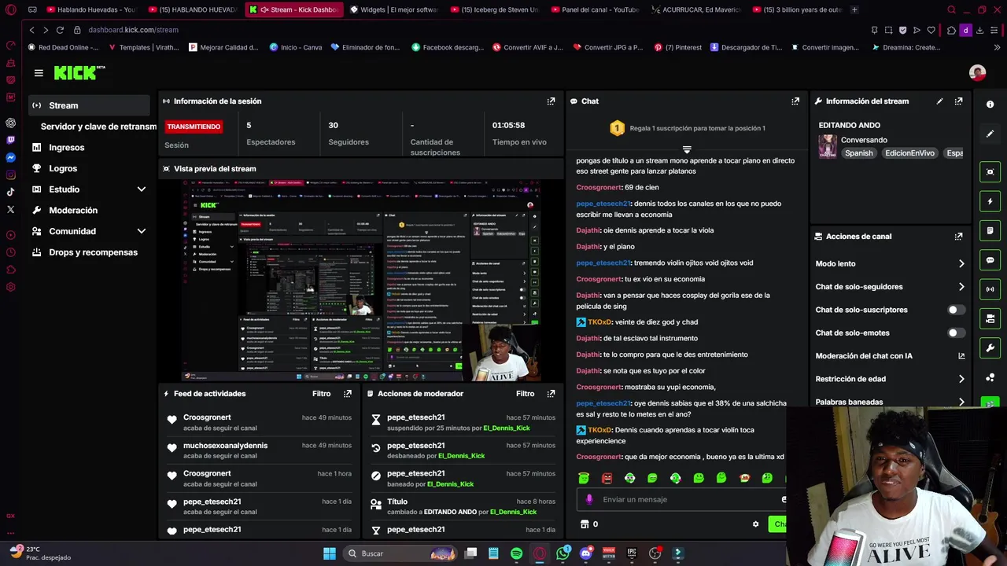Open the channel points shop icon
The height and width of the screenshot is (566, 1007).
[585, 524]
